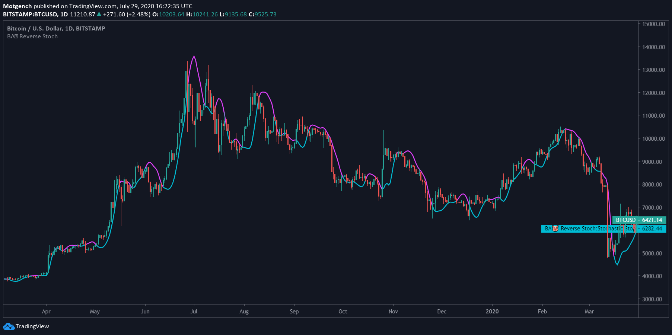Click the 13000.00 price axis label
This screenshot has width=672, height=335.
[653, 70]
